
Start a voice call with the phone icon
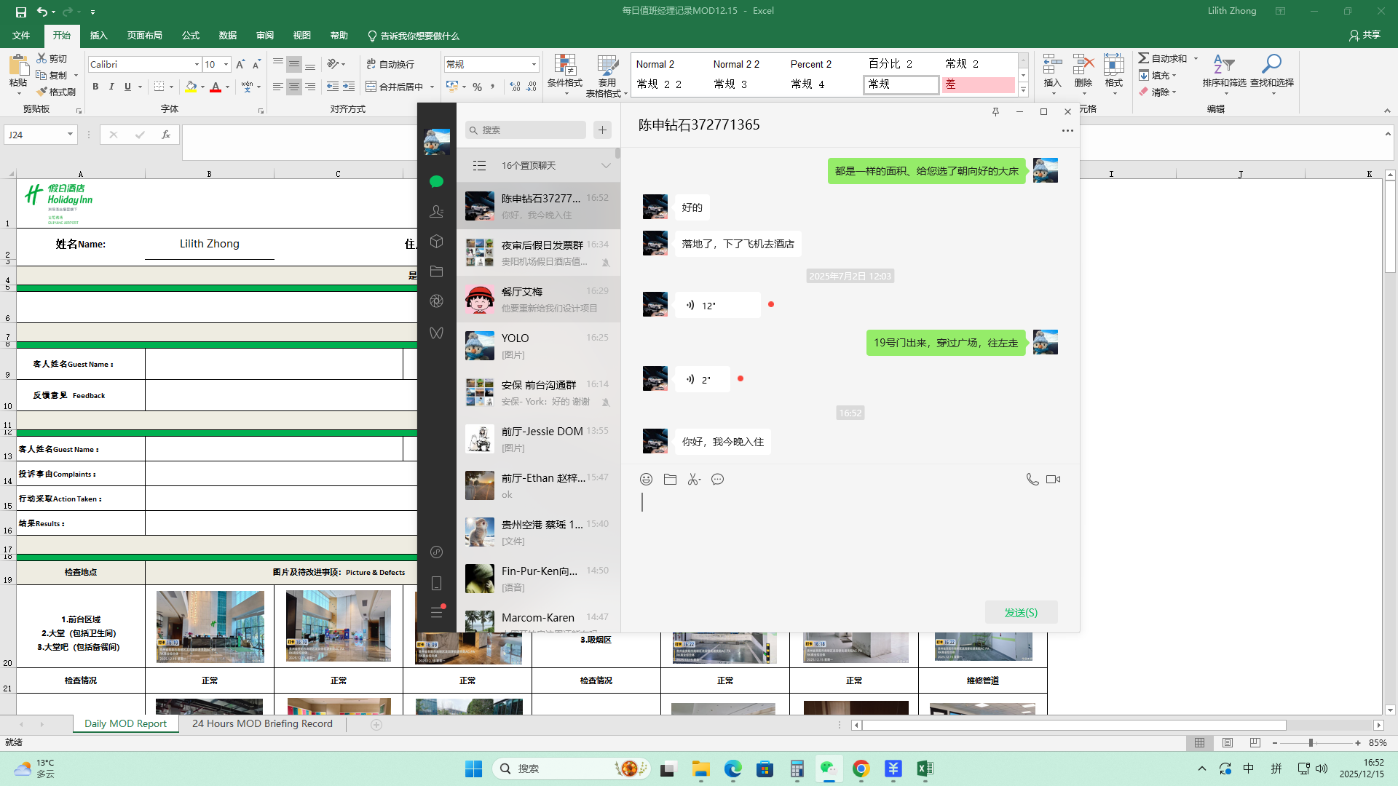(1032, 479)
